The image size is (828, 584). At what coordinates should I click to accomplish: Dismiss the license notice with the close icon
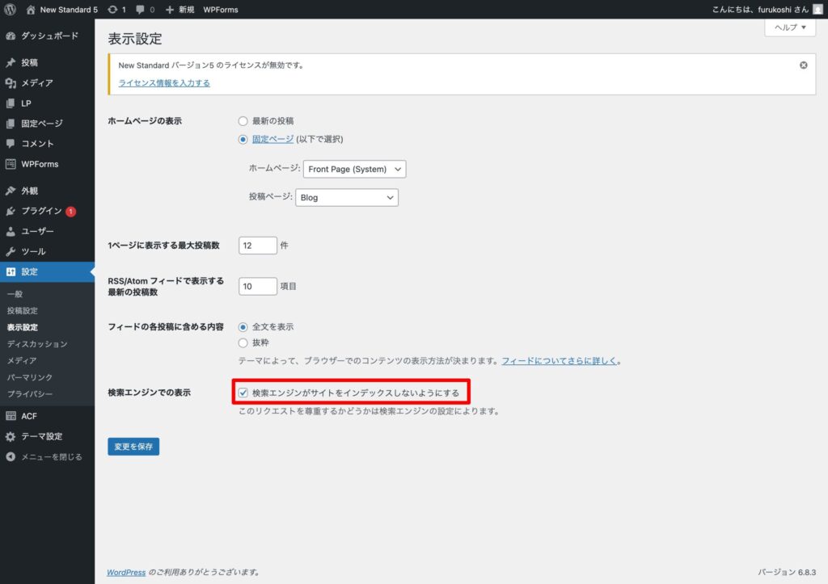pos(803,65)
